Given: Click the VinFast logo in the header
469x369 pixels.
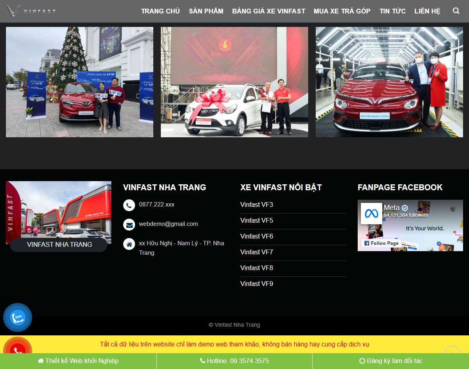Looking at the screenshot, I should 31,11.
